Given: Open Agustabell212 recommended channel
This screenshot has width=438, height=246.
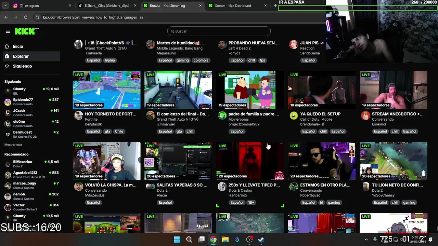Looking at the screenshot, I should click(x=31, y=175).
